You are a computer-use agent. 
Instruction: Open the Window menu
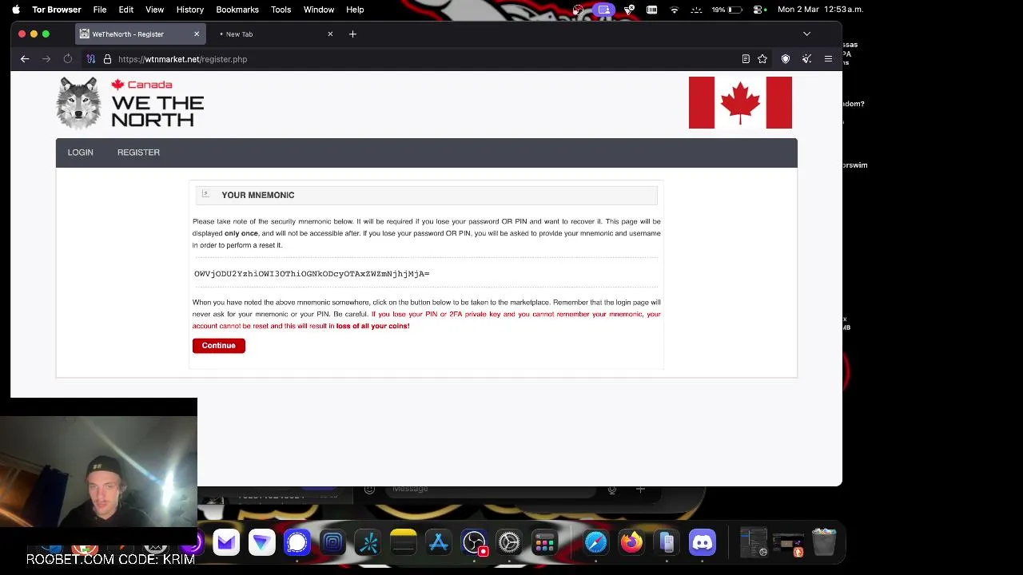[319, 10]
